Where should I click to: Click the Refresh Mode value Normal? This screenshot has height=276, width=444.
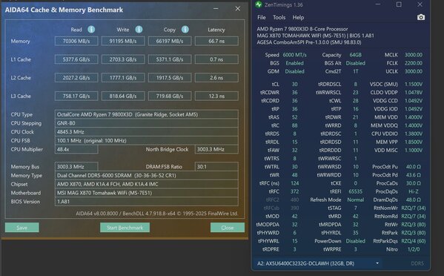click(x=355, y=200)
